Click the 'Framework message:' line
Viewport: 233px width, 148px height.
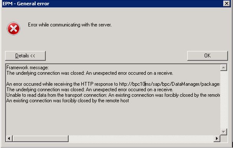click(x=28, y=68)
